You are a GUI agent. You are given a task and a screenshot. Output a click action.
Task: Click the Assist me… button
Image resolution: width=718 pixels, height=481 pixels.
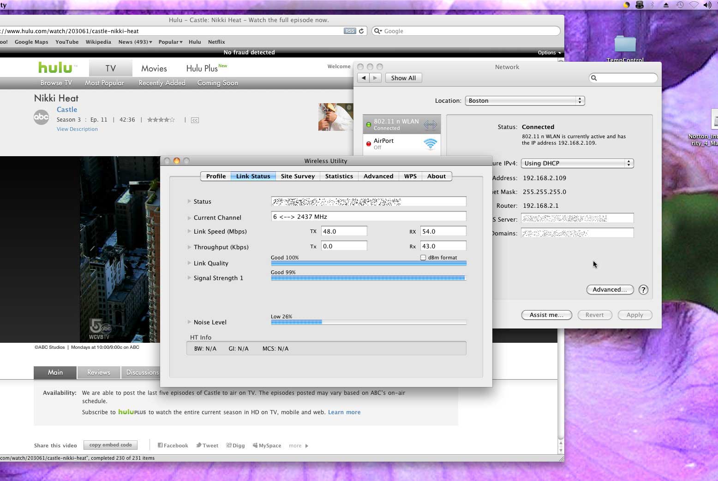[546, 315]
